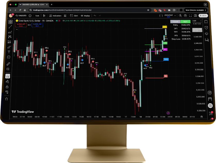Image resolution: width=216 pixels, height=163 pixels.
Task: Toggle lock all drawings
Action: (x=7, y=87)
